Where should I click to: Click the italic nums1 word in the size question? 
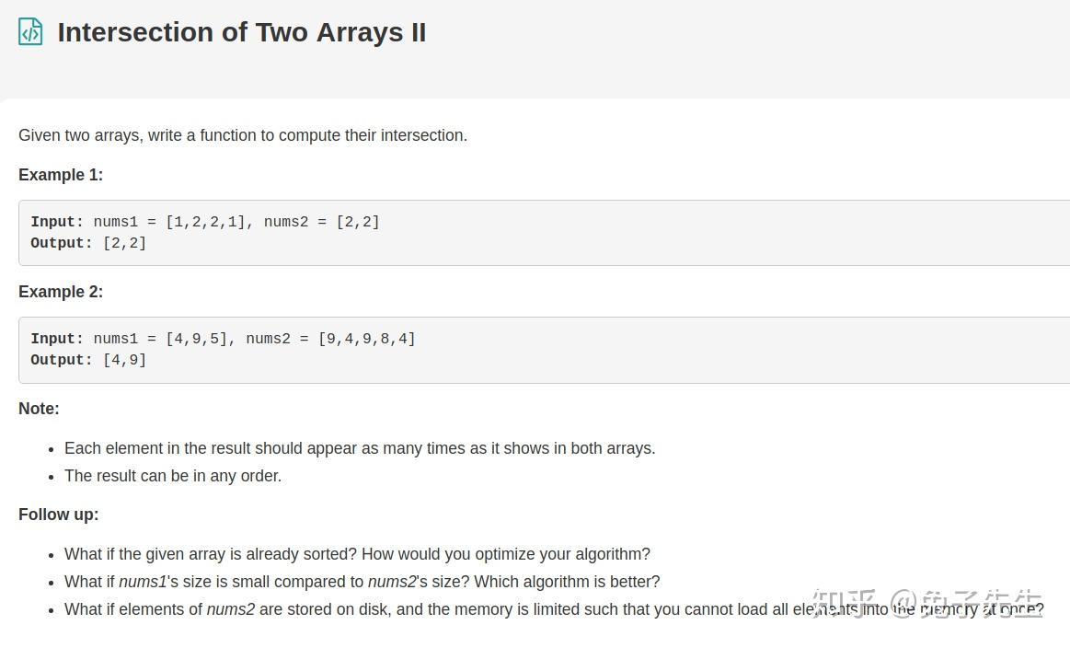coord(143,582)
